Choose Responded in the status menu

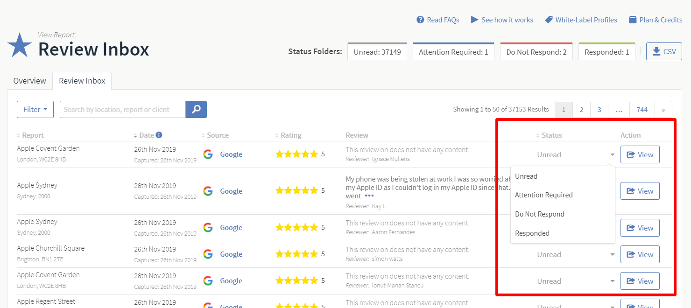pos(563,233)
